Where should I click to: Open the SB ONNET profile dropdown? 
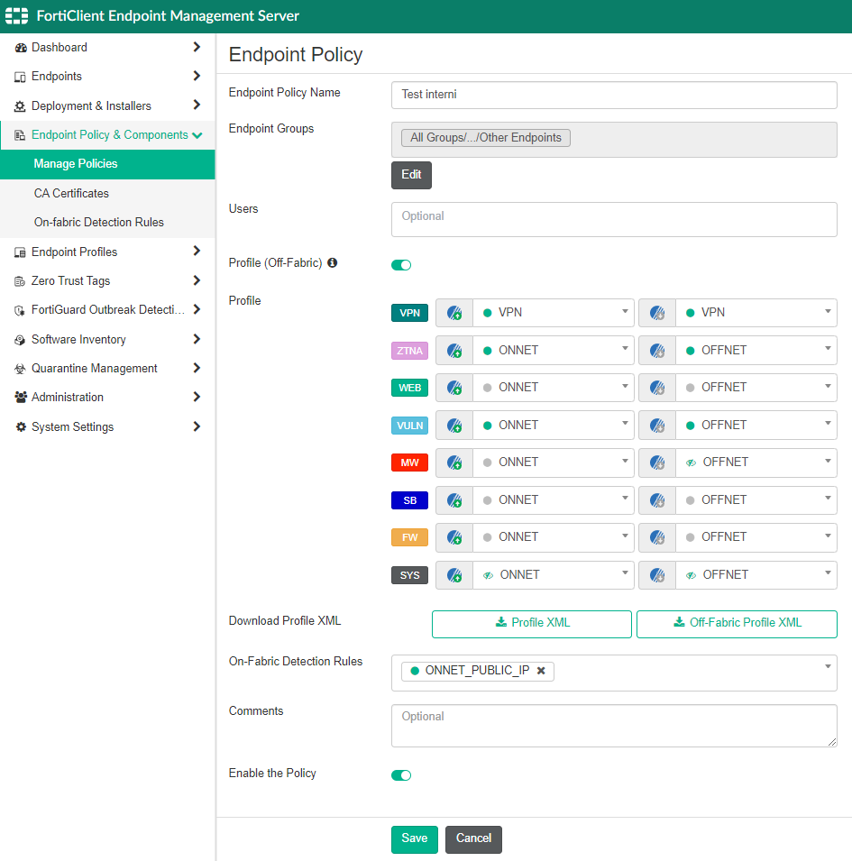554,500
